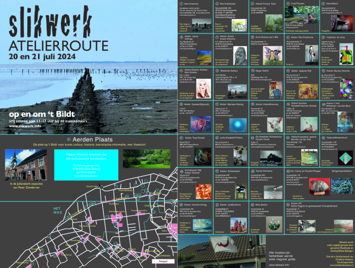Open the red church painting of Jan Bartlema
The image size is (355, 268).
click(239, 225)
